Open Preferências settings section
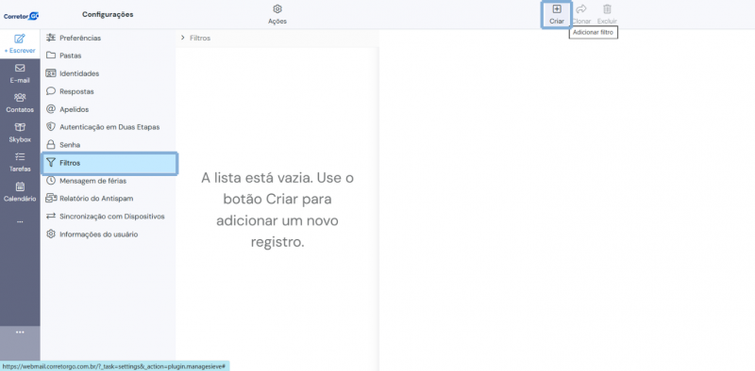Screen dimensions: 755x371 tap(109, 38)
